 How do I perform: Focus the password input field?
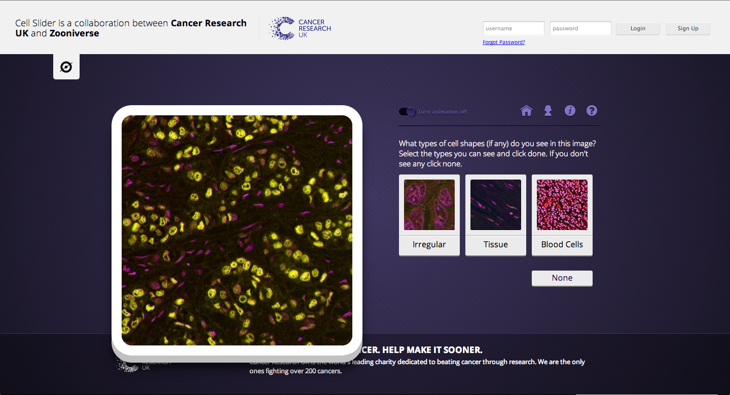580,28
